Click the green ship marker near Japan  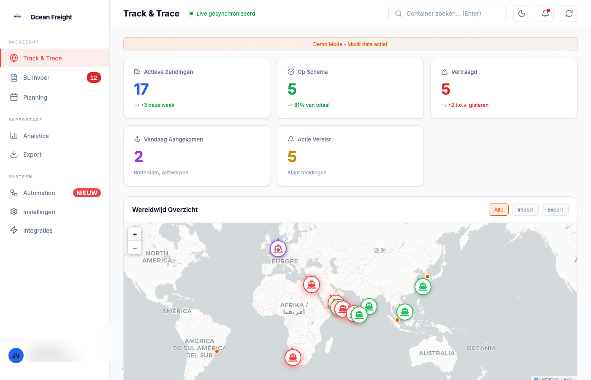[423, 287]
